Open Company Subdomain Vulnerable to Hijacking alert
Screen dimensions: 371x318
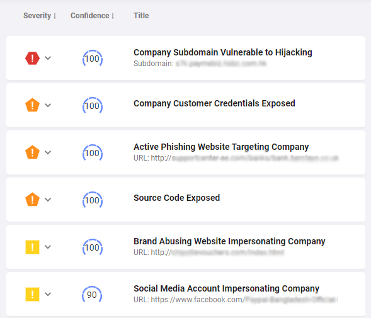click(223, 52)
